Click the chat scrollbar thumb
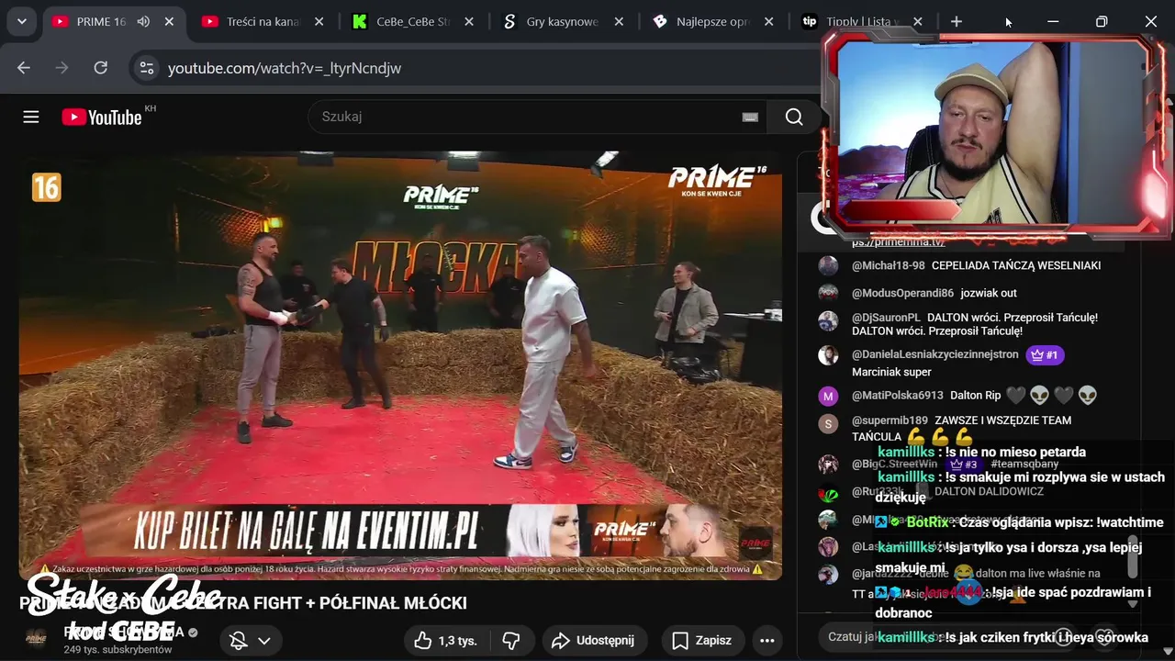Image resolution: width=1175 pixels, height=661 pixels. [x=1132, y=557]
